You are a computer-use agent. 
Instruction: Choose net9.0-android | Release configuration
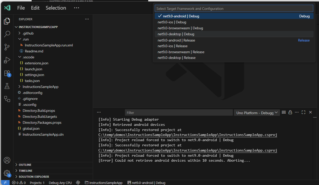coord(234,40)
